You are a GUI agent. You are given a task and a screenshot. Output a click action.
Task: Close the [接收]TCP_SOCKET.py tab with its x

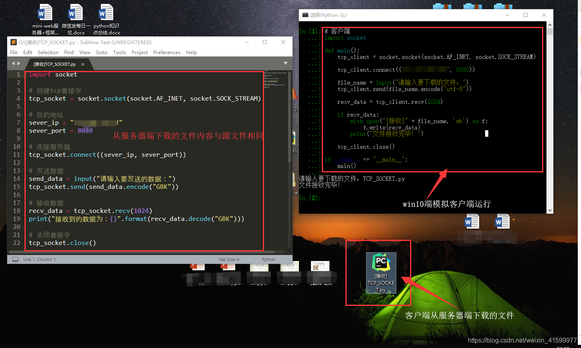83,64
